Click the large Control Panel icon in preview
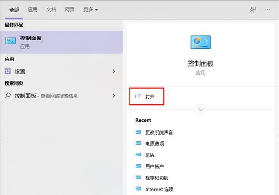 click(x=201, y=42)
